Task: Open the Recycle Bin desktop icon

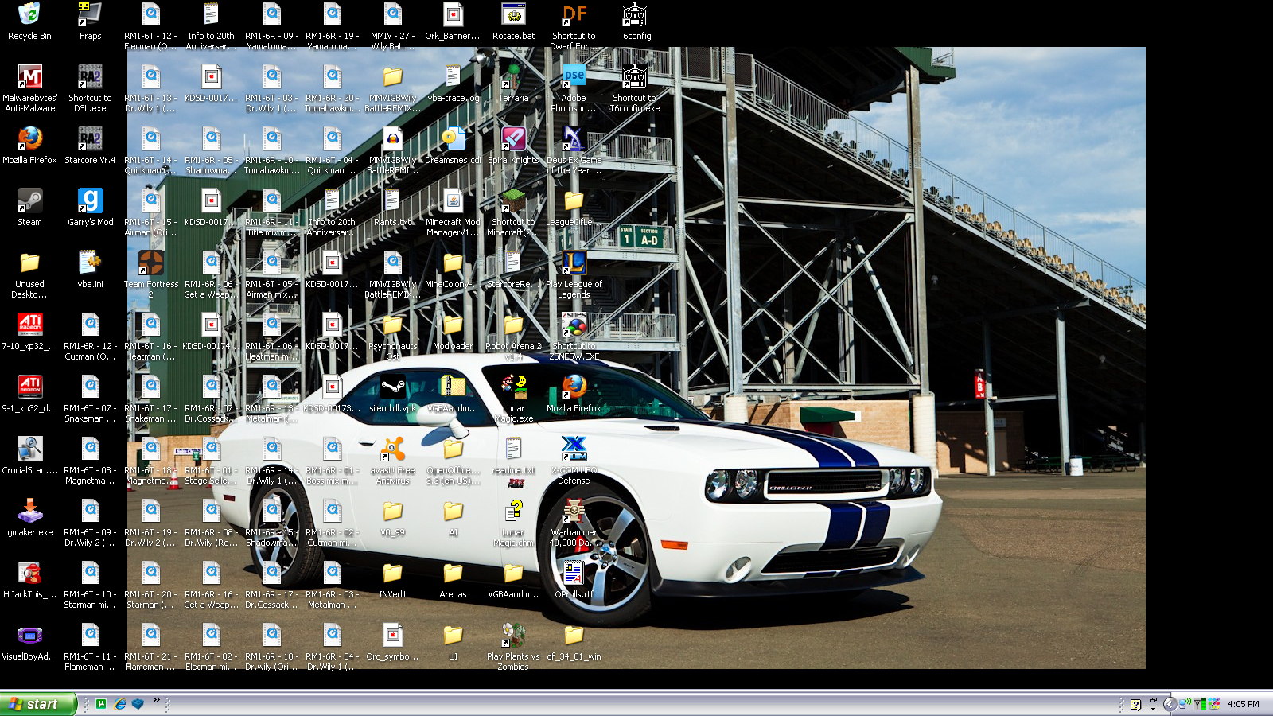Action: pyautogui.click(x=29, y=15)
